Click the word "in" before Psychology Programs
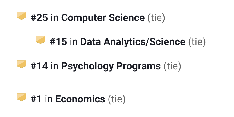Image resolution: width=234 pixels, height=117 pixels. 55,67
